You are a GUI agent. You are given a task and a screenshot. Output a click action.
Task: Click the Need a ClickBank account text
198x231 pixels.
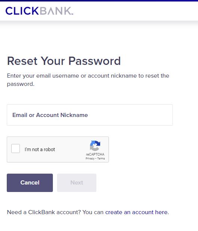click(44, 212)
